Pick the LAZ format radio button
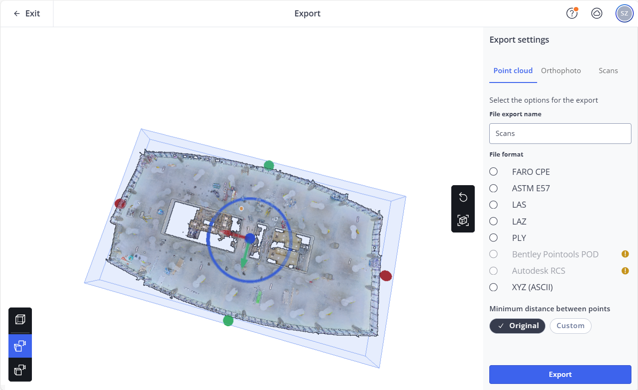This screenshot has width=638, height=390. 494,221
